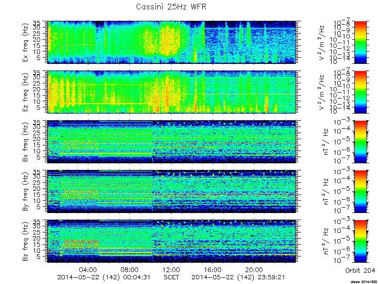The image size is (378, 284).
Task: Click the "04:00" time axis tick label
Action: click(x=88, y=269)
